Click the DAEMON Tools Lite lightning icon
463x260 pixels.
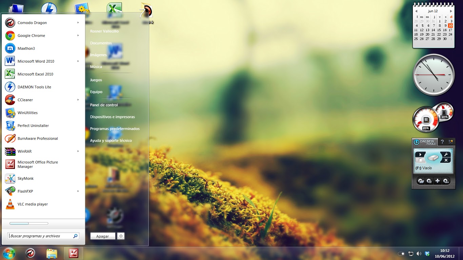coord(10,87)
